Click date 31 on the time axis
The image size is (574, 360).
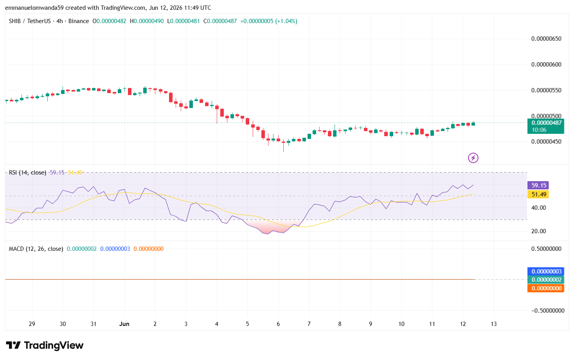pos(94,324)
